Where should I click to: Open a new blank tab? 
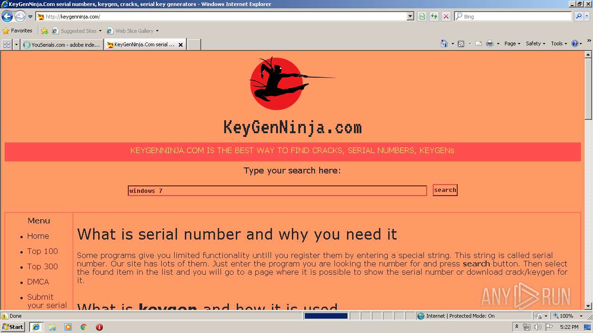(194, 45)
